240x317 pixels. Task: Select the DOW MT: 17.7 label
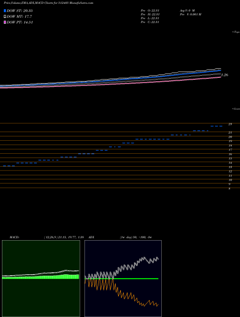[x=19, y=17]
